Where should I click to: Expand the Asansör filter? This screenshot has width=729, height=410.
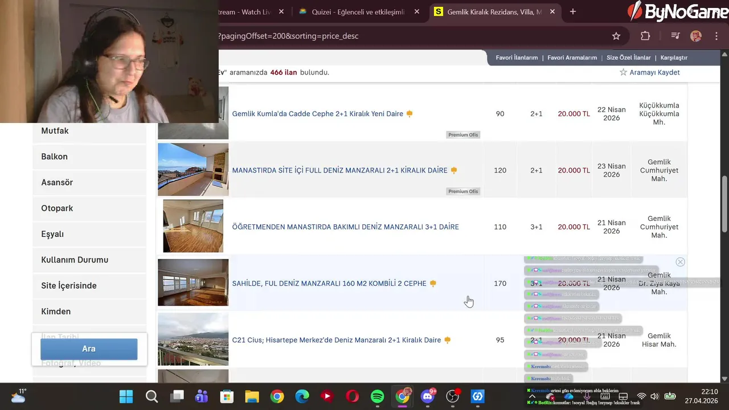click(89, 182)
